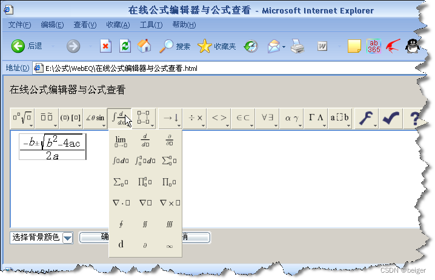Refresh the page with the green arrows icon
The height and width of the screenshot is (280, 435).
pyautogui.click(x=125, y=46)
